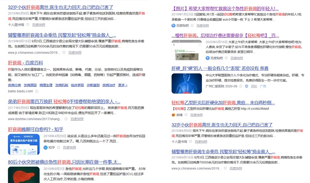Open the 【图片】希望大家帮帮忙救救 result title
310x183 pixels.
[x=225, y=8]
